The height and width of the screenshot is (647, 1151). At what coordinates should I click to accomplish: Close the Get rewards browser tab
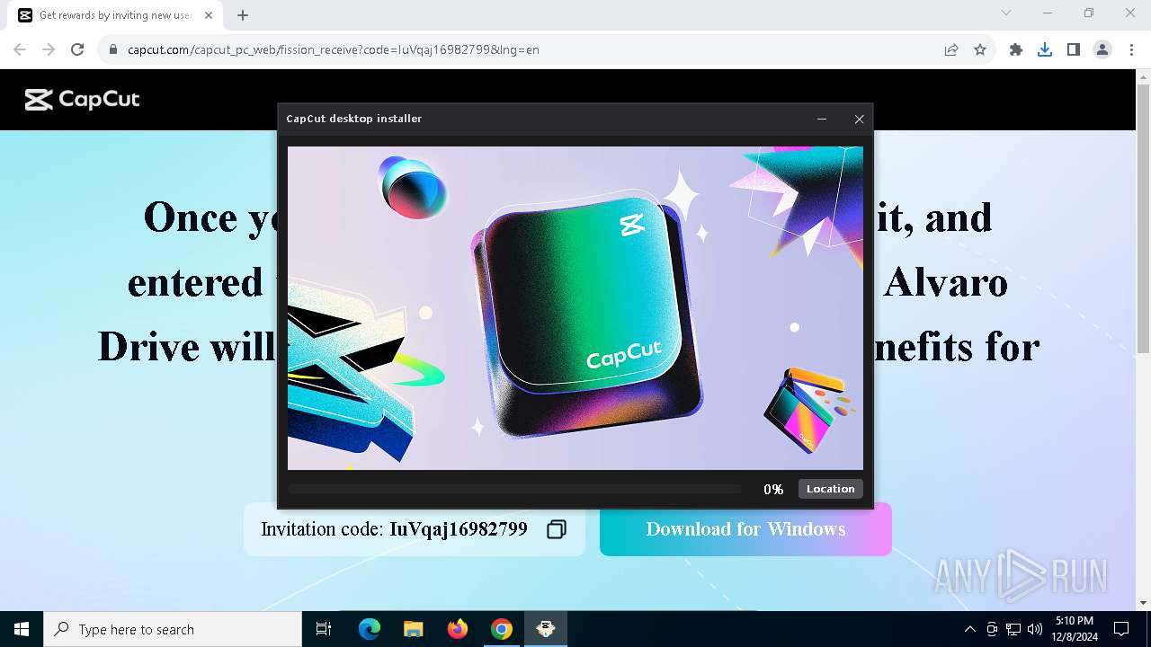click(209, 15)
